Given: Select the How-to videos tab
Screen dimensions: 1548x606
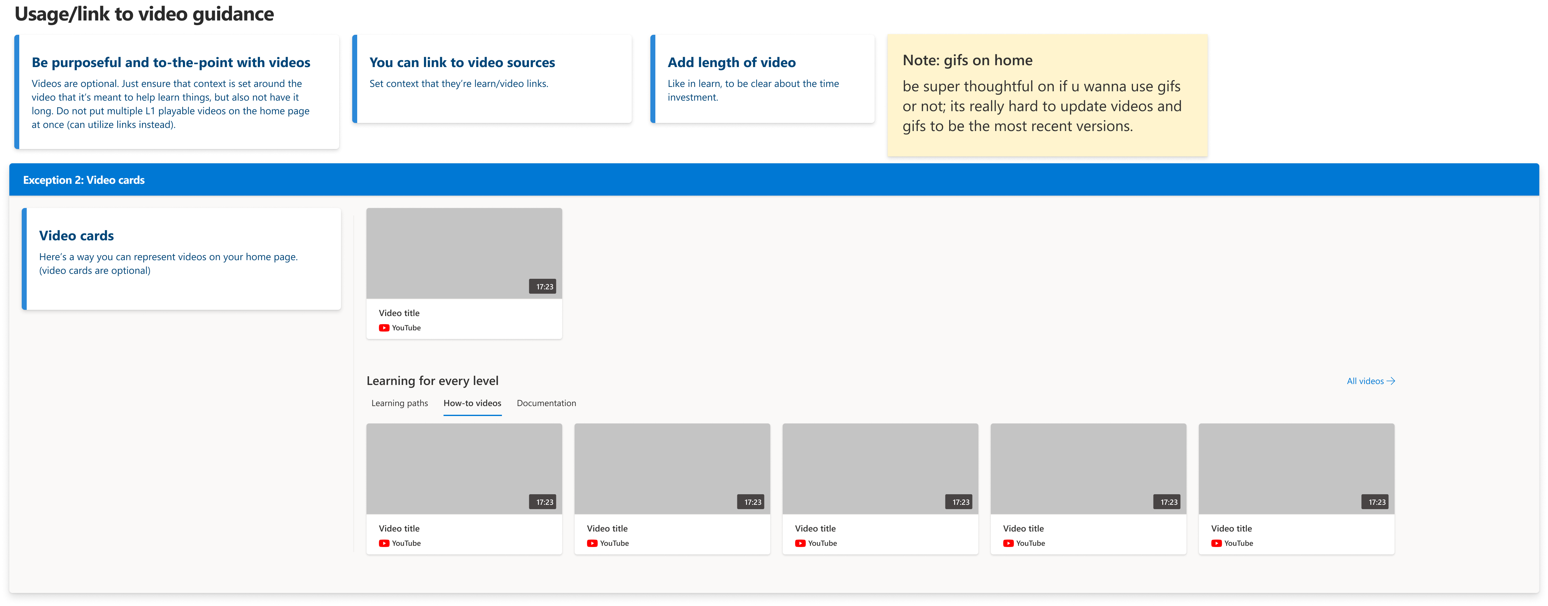Looking at the screenshot, I should [472, 404].
